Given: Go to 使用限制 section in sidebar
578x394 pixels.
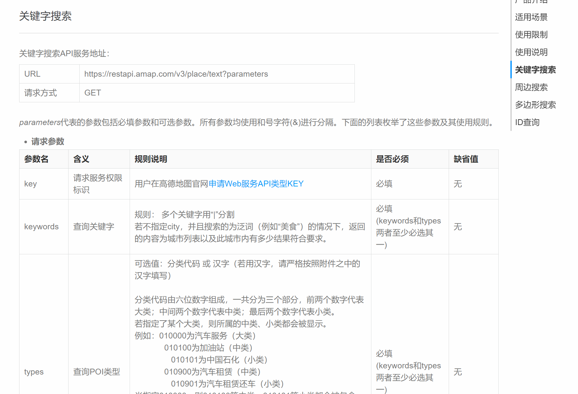Looking at the screenshot, I should pyautogui.click(x=531, y=34).
